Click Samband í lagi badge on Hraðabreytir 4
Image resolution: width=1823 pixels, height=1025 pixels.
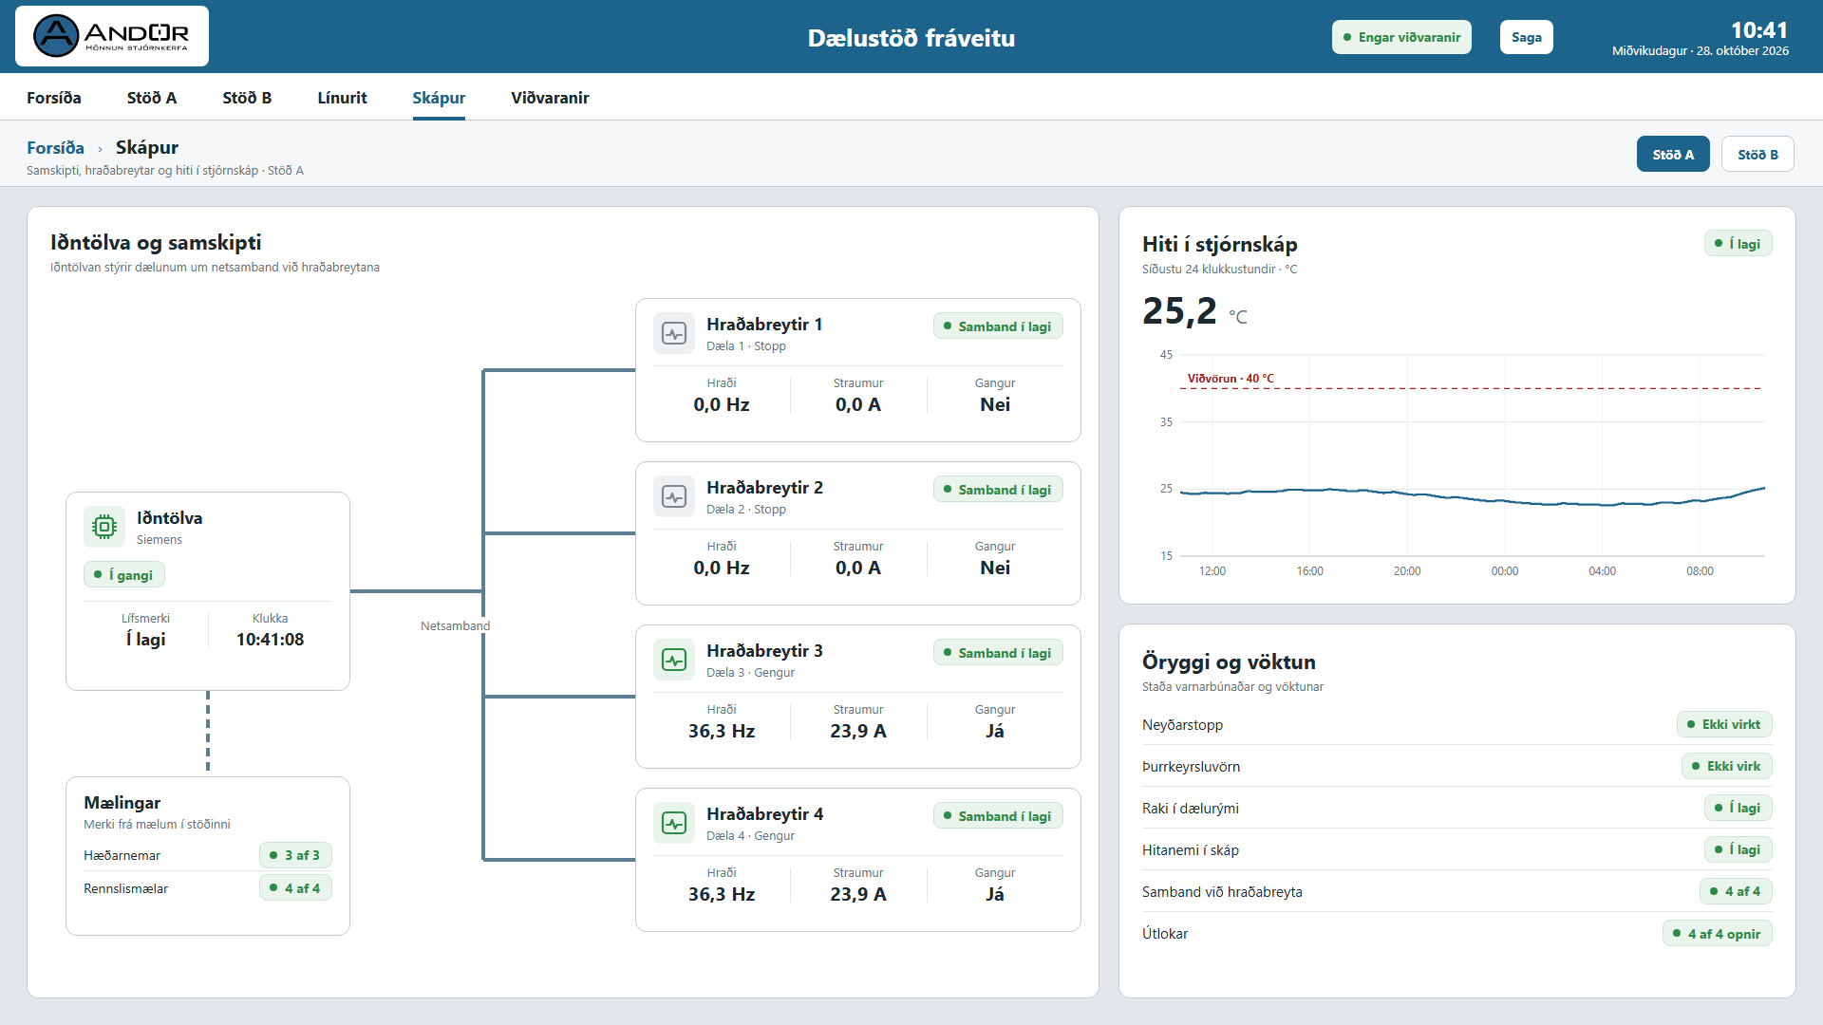tap(998, 816)
